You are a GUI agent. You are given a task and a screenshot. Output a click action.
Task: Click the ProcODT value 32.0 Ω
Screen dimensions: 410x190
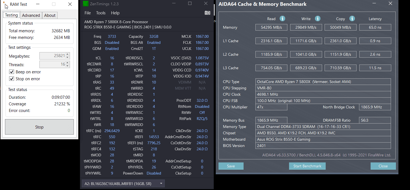[202, 100]
